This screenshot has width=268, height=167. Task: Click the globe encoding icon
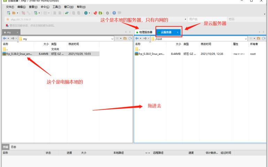[x=86, y=13]
